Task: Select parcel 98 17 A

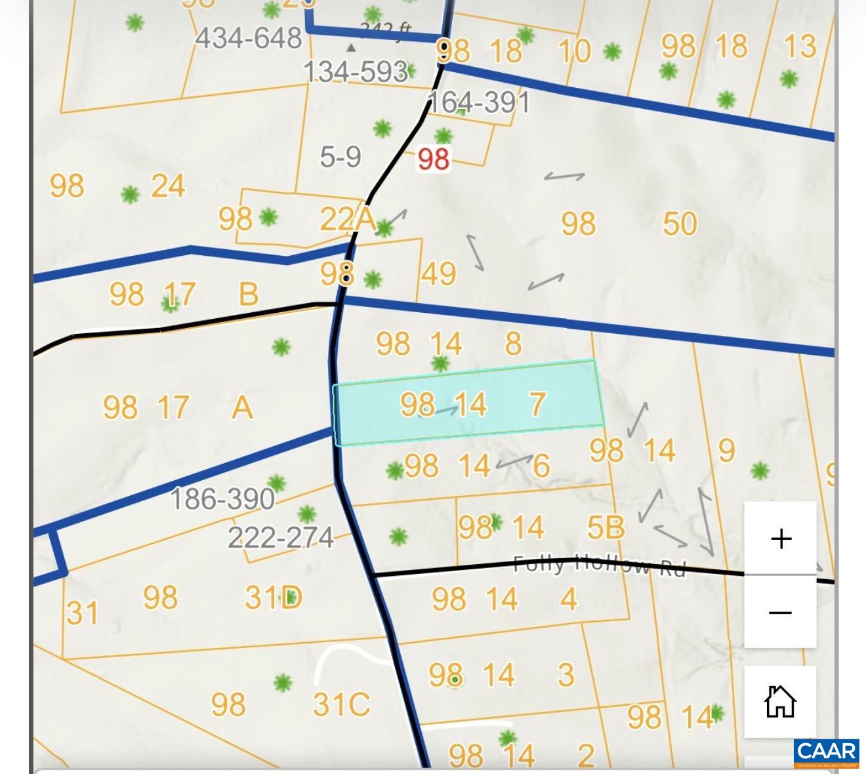Action: point(178,407)
